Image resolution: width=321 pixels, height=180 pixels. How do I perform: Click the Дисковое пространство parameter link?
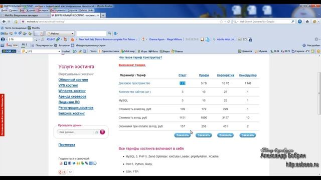pyautogui.click(x=134, y=83)
